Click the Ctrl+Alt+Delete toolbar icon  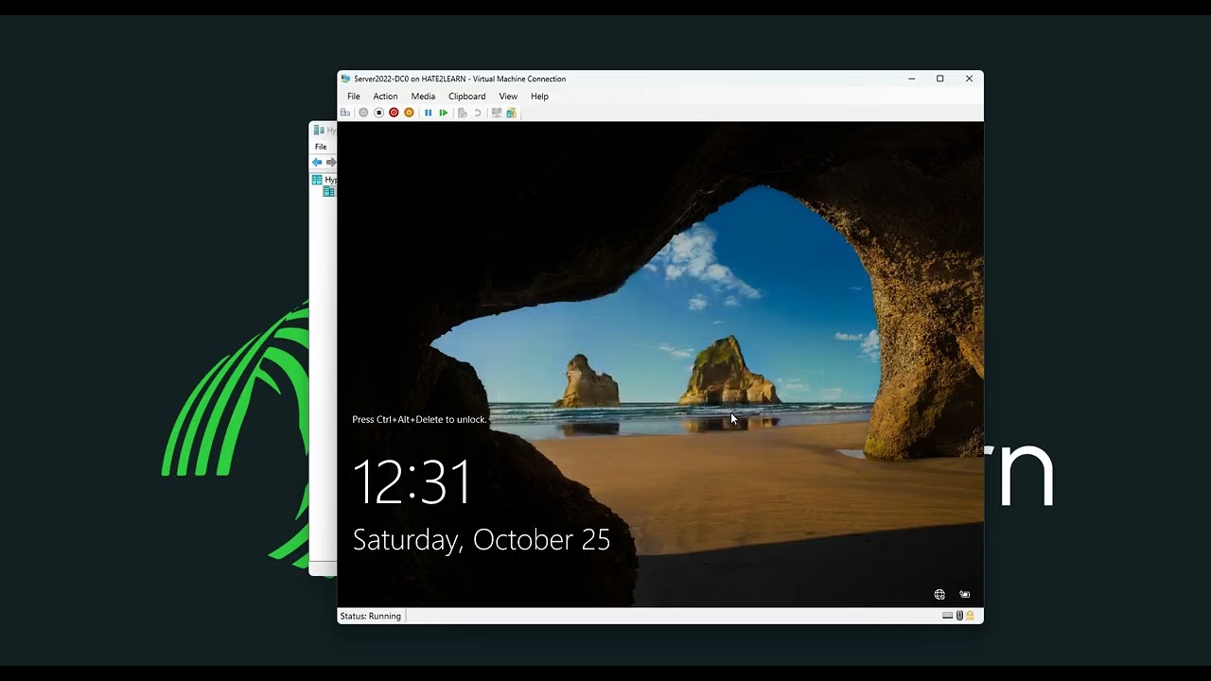coord(345,113)
